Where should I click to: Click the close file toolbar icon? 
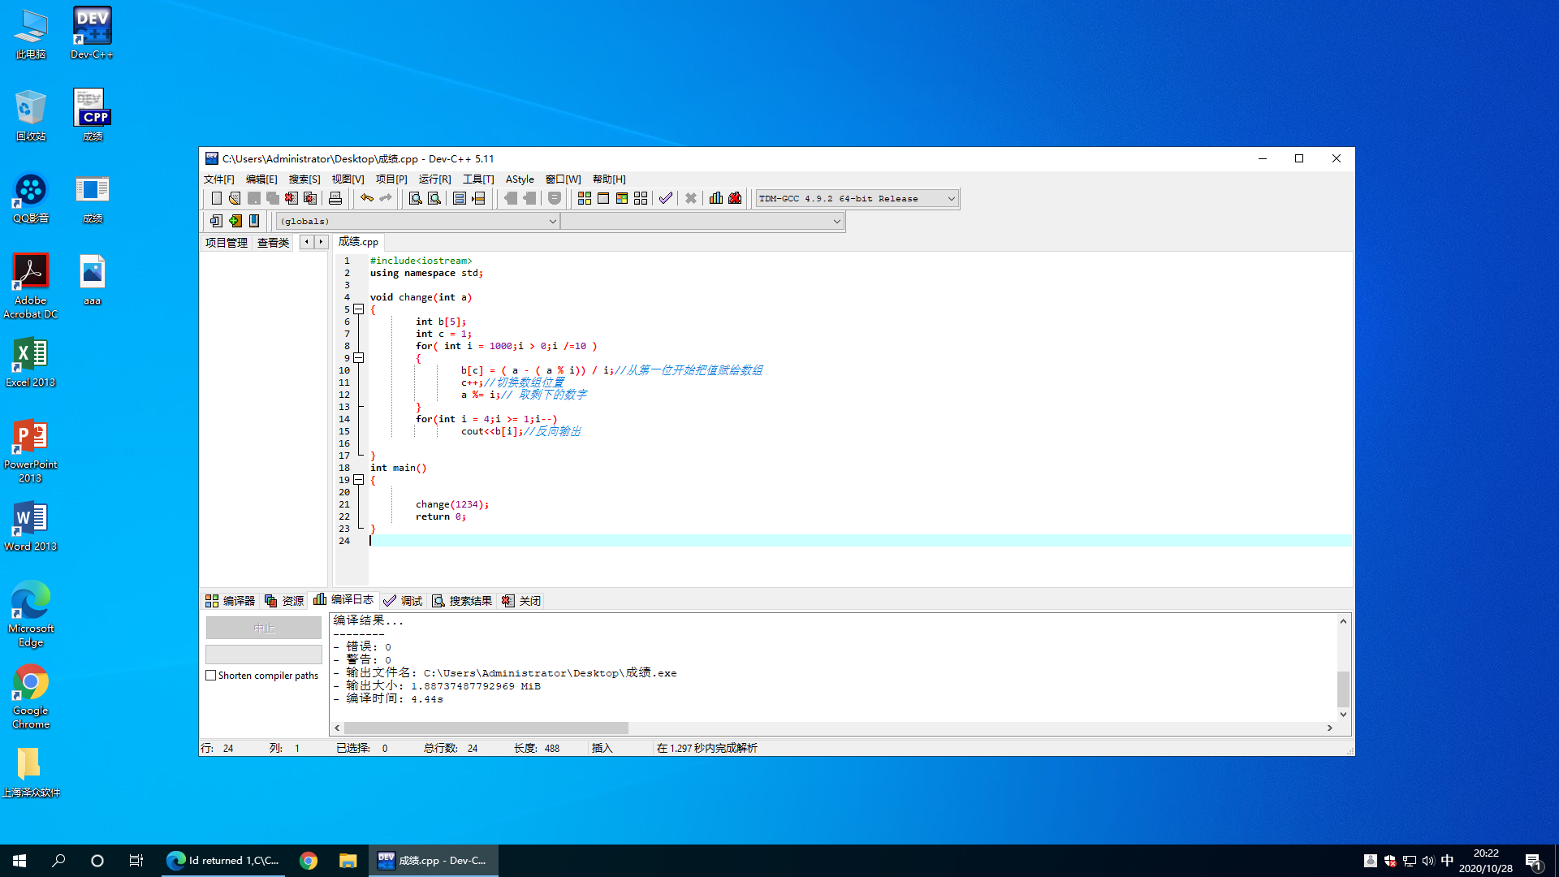click(292, 198)
